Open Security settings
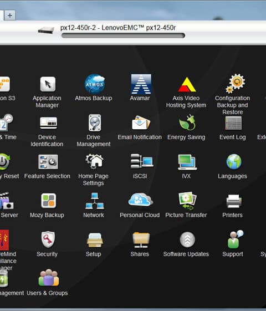Image resolution: width=266 pixels, height=311 pixels. [48, 239]
